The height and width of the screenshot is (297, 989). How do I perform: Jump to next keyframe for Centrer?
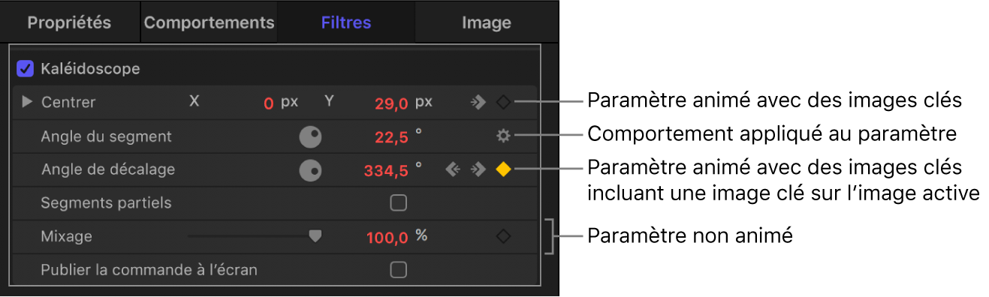(x=478, y=102)
